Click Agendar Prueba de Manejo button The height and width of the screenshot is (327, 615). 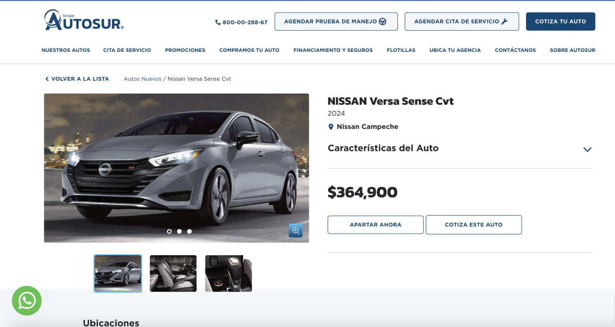(x=336, y=21)
